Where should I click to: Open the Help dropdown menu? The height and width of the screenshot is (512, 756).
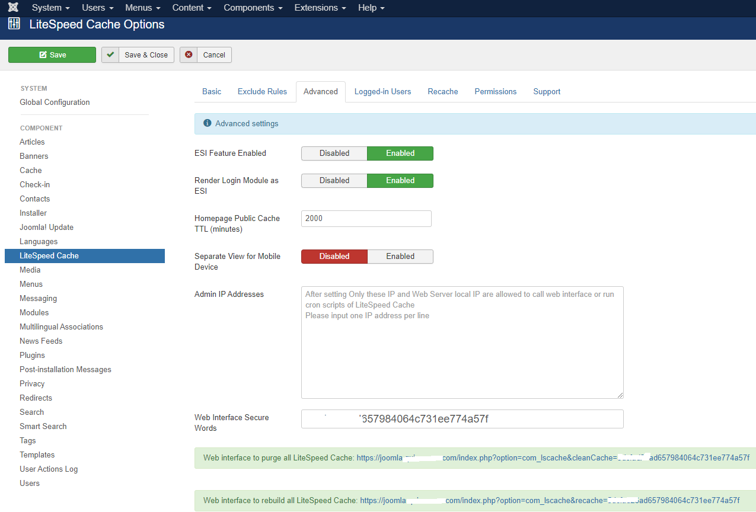(372, 8)
